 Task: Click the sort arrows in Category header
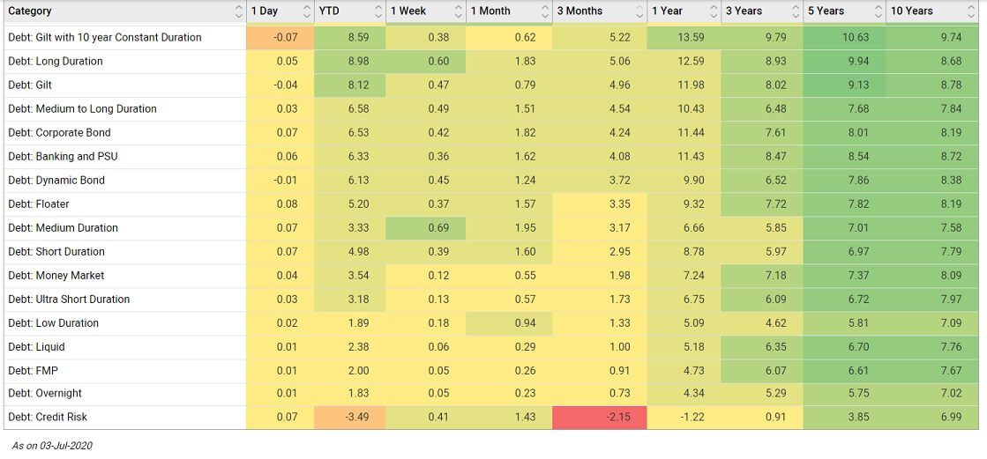pos(239,11)
